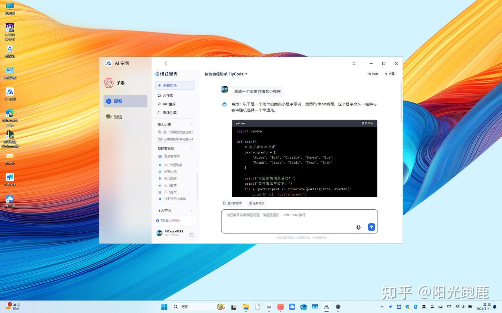Select the 讯飞绘文 agent
The width and height of the screenshot is (502, 313).
click(167, 192)
